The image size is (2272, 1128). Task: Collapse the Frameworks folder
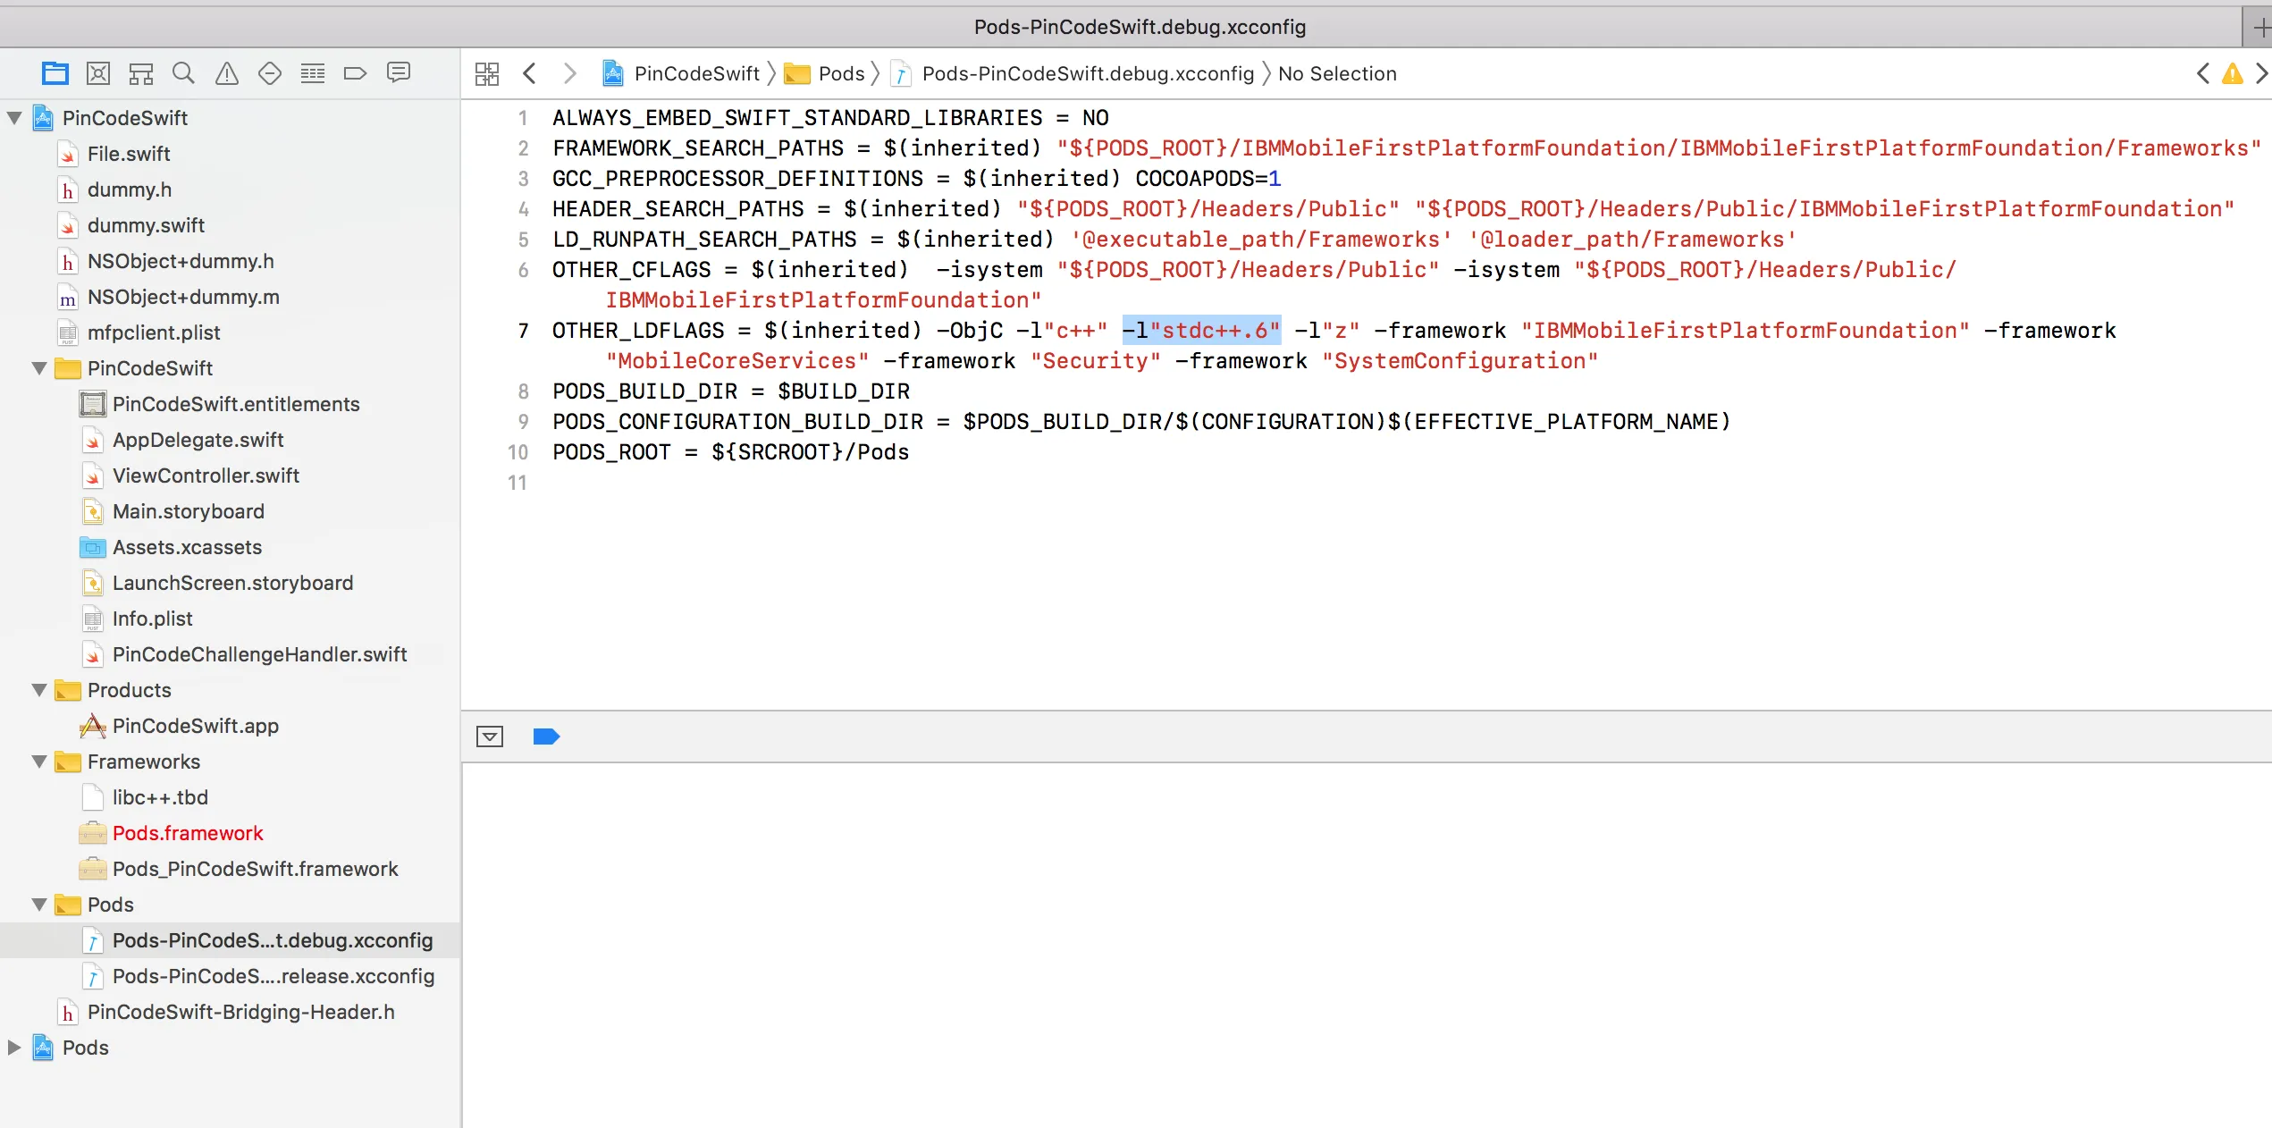39,761
